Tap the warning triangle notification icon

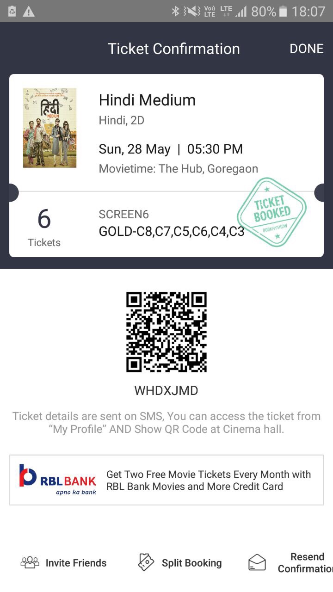tap(29, 12)
